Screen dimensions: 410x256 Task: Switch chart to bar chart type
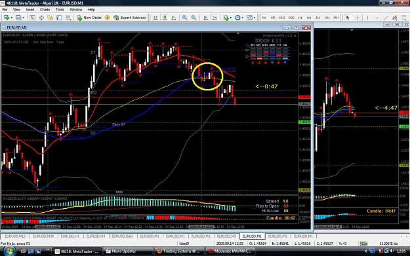(155, 18)
